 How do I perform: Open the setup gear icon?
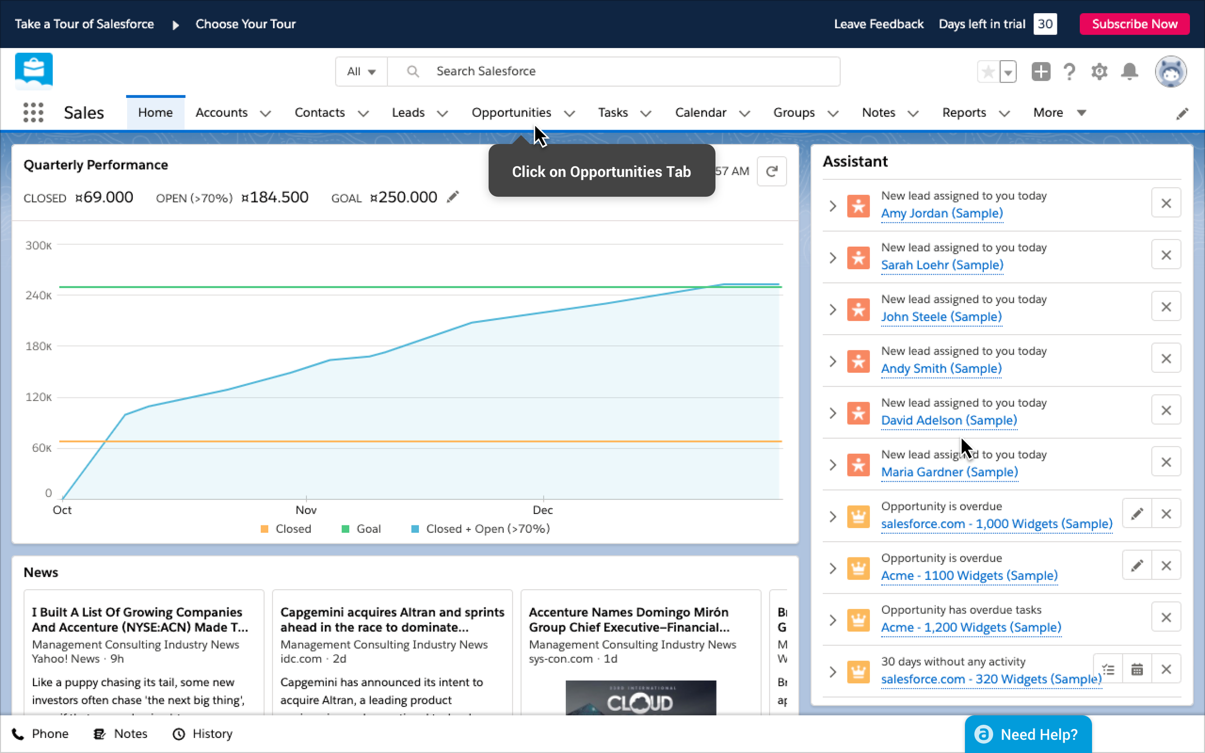(1099, 72)
